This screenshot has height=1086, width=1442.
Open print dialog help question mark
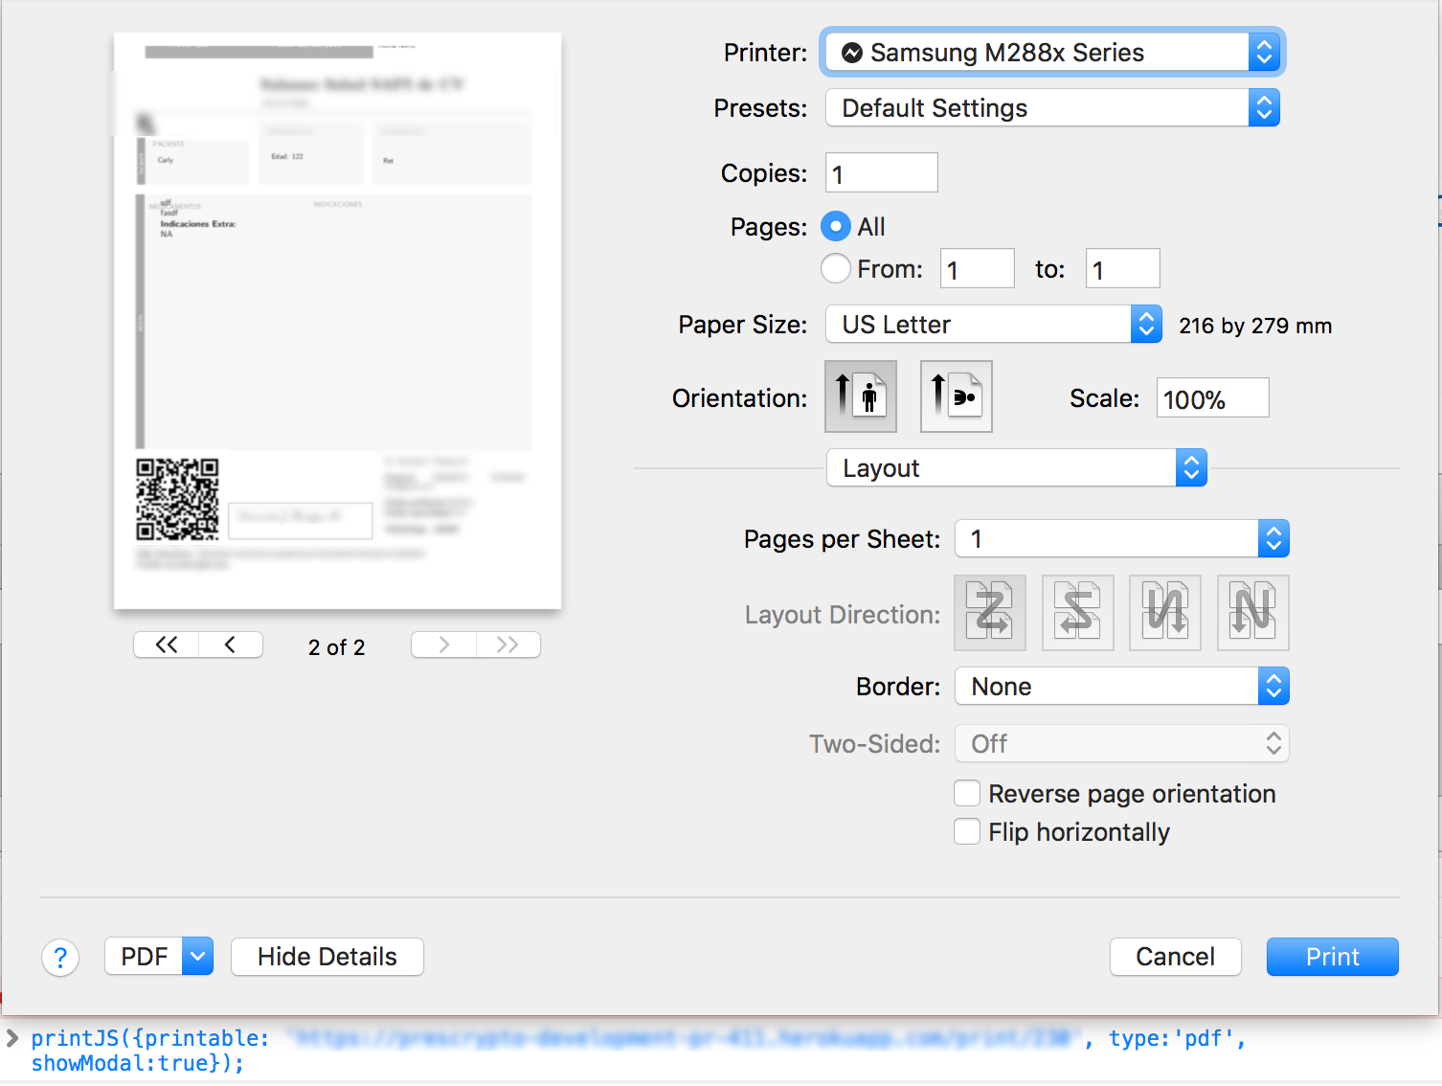pos(60,957)
